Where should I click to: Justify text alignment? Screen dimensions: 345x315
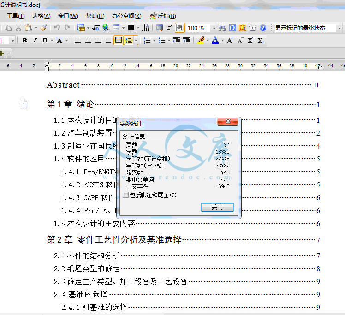108,41
